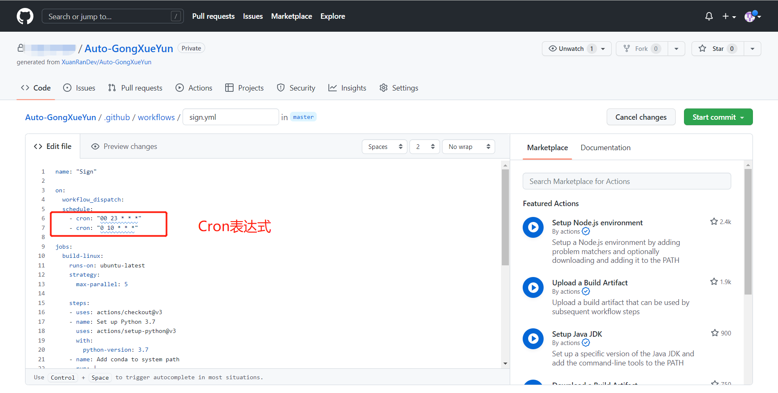This screenshot has height=393, width=778.
Task: Open the workflows breadcrumb folder
Action: click(x=156, y=117)
